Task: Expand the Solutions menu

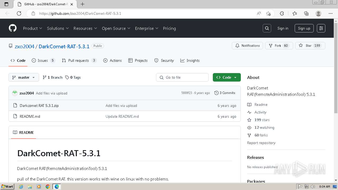Action: [x=58, y=28]
